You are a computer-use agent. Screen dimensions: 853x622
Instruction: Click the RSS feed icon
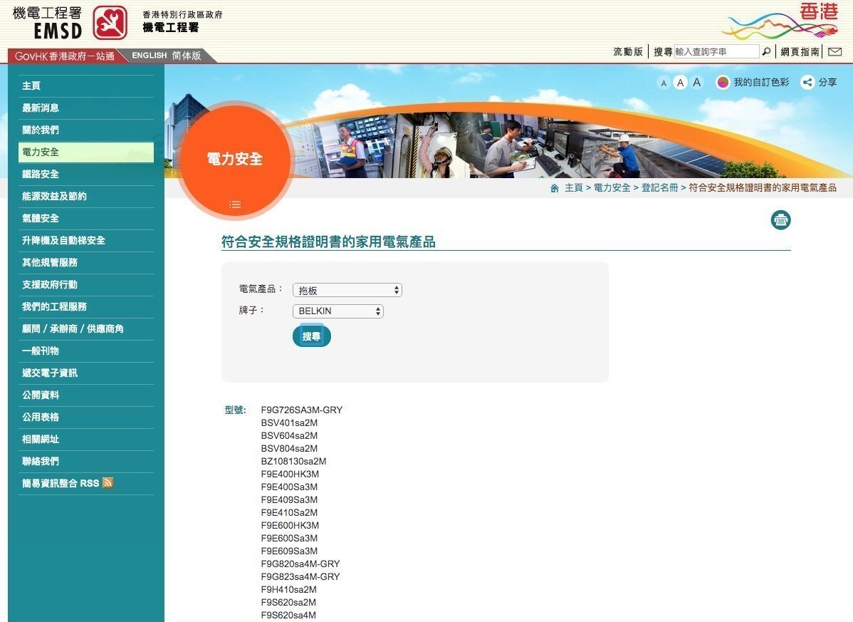108,482
